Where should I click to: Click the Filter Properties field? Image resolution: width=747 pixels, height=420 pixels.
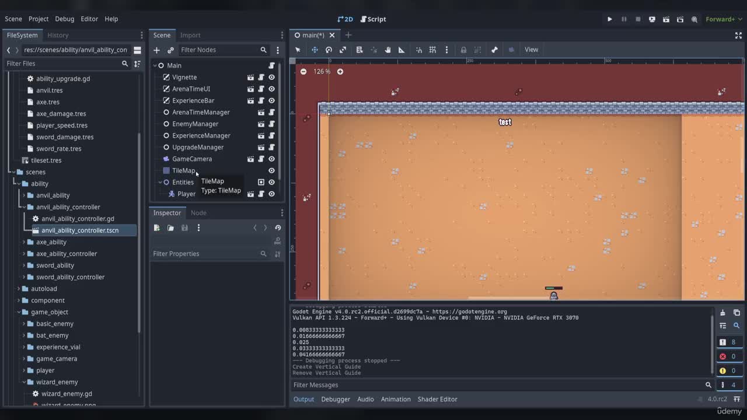coord(211,254)
